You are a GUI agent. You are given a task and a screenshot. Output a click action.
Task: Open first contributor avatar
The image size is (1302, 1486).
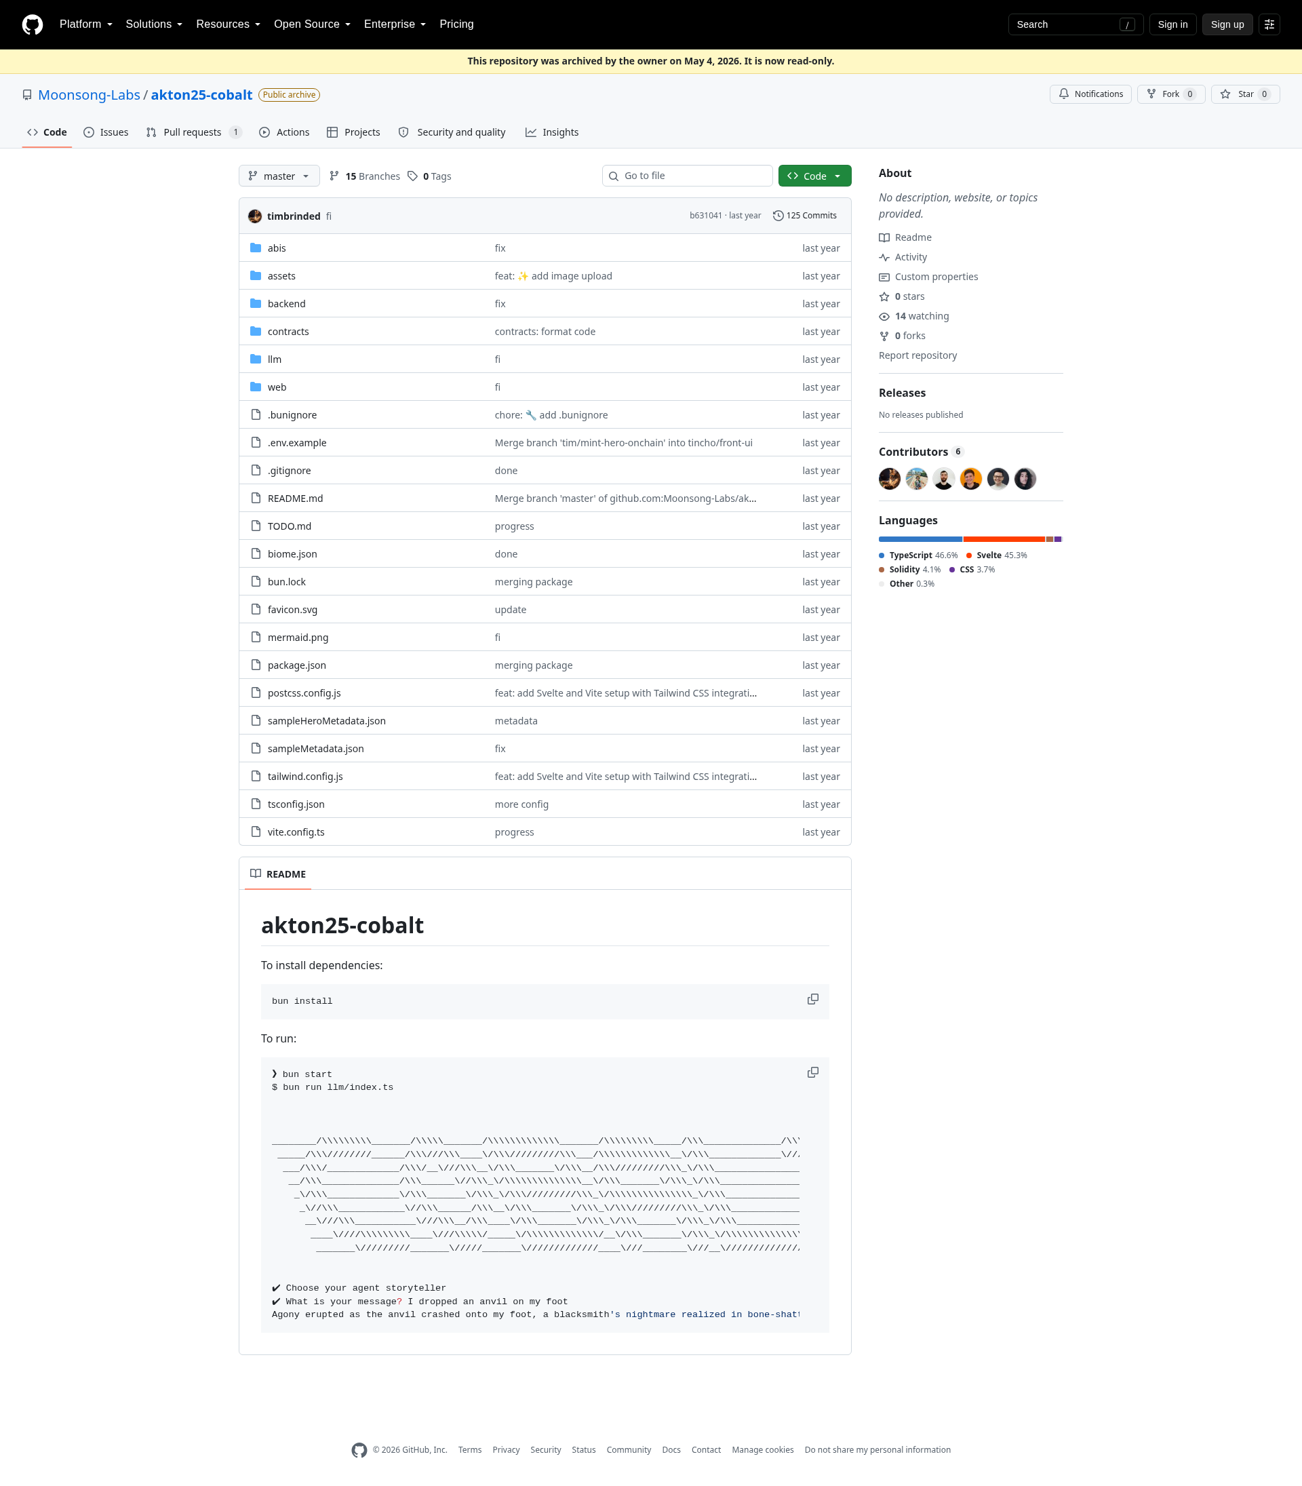coord(889,478)
